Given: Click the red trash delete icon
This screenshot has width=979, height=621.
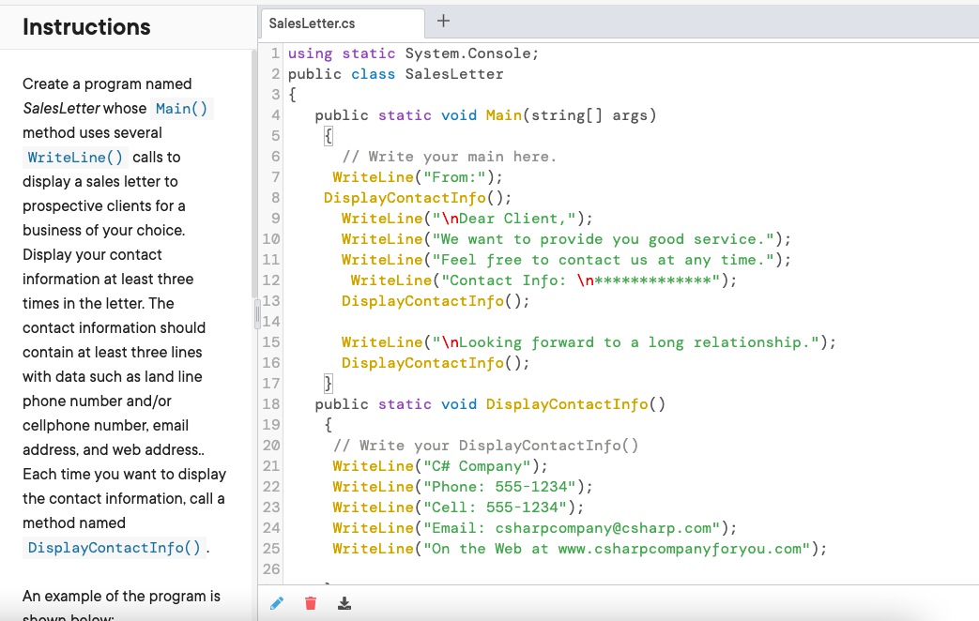Looking at the screenshot, I should 311,603.
